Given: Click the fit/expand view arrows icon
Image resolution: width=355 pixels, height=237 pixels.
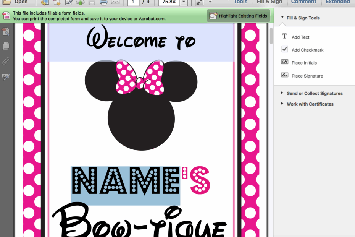Looking at the screenshot, I should 200,2.
